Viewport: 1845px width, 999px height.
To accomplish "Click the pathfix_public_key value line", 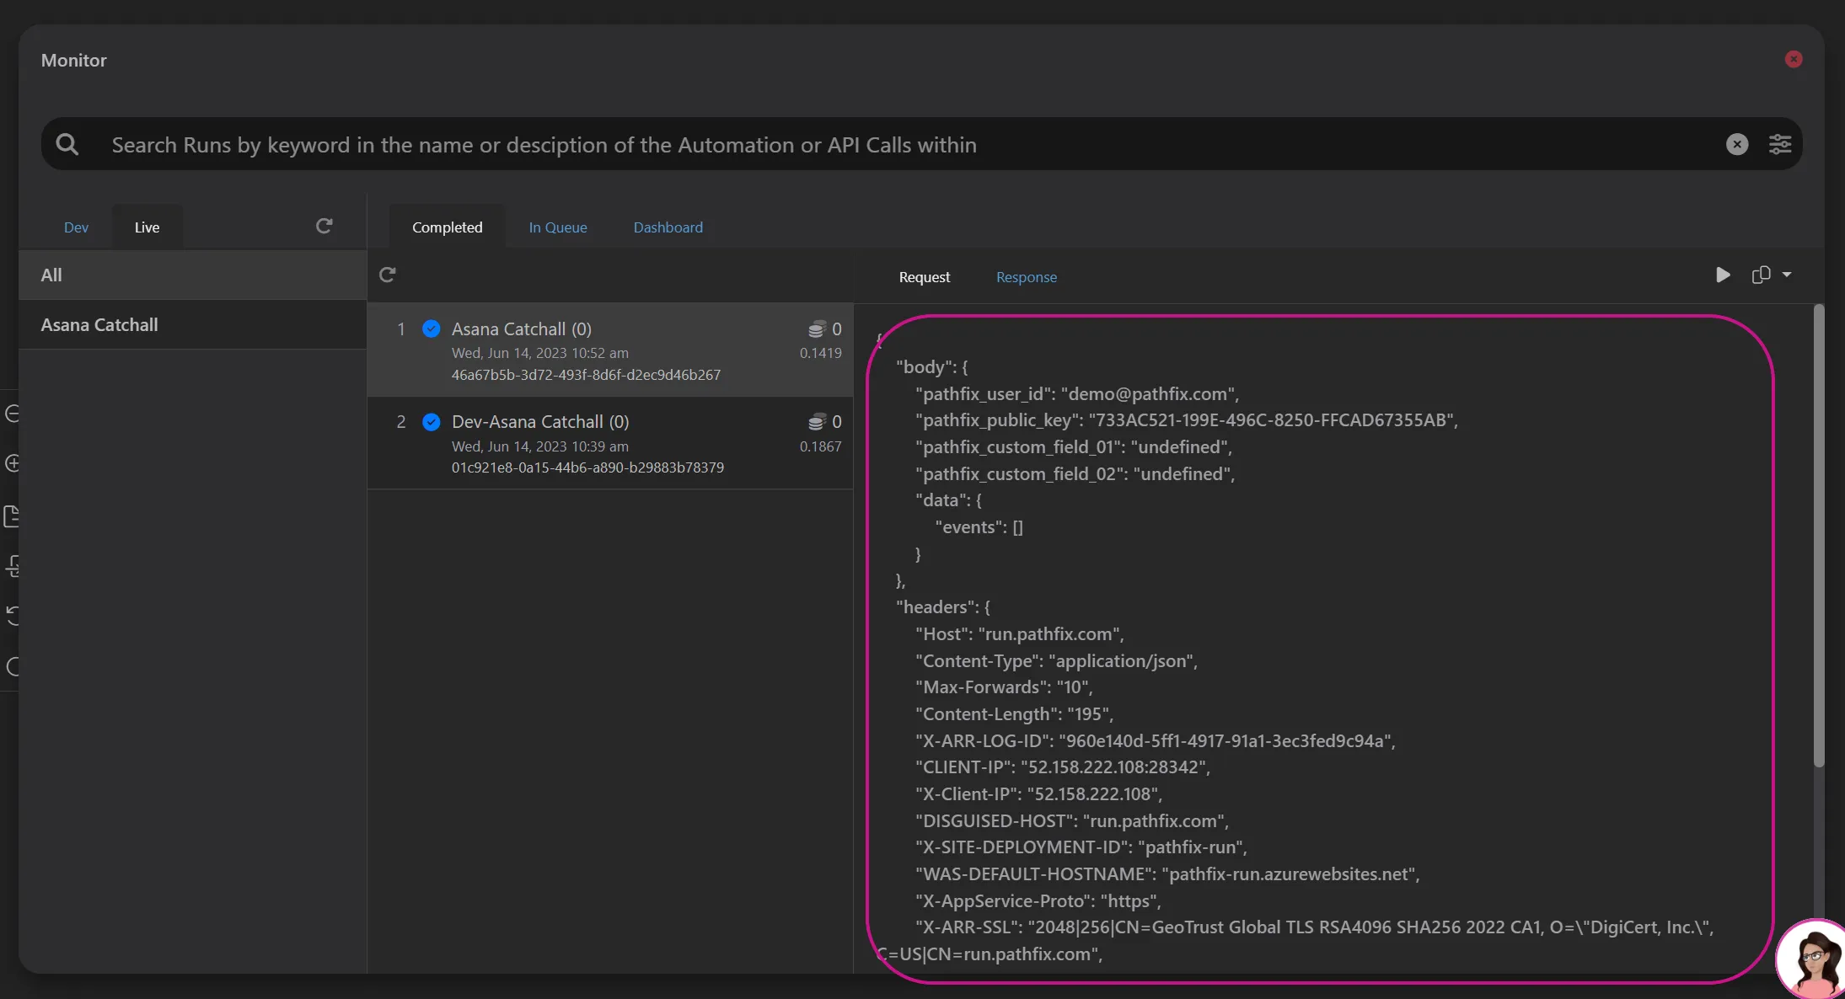I will pos(1187,420).
